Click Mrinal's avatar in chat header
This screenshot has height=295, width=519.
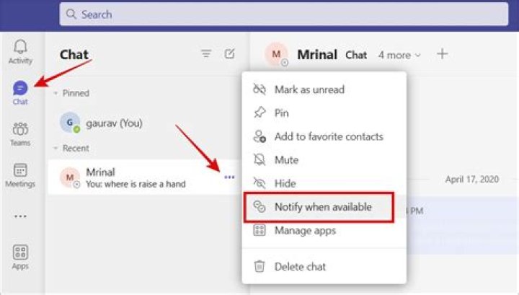click(277, 54)
